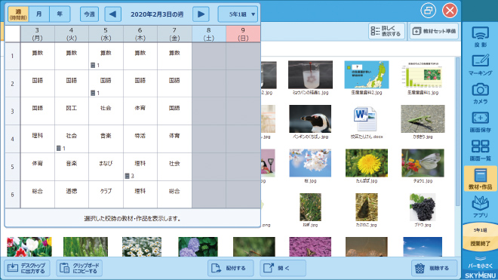Select Thursday period 5 理科 cell
The image size is (498, 280).
coord(140,167)
